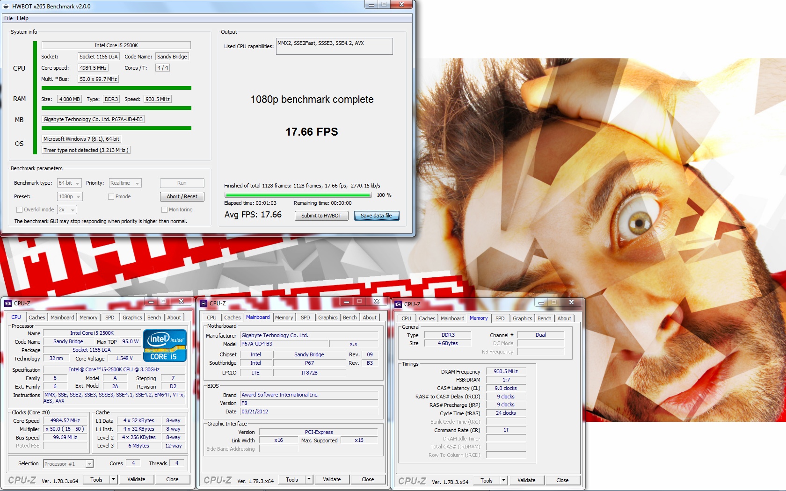The width and height of the screenshot is (786, 491).
Task: Click Validate in the left CPU-Z window
Action: click(136, 479)
